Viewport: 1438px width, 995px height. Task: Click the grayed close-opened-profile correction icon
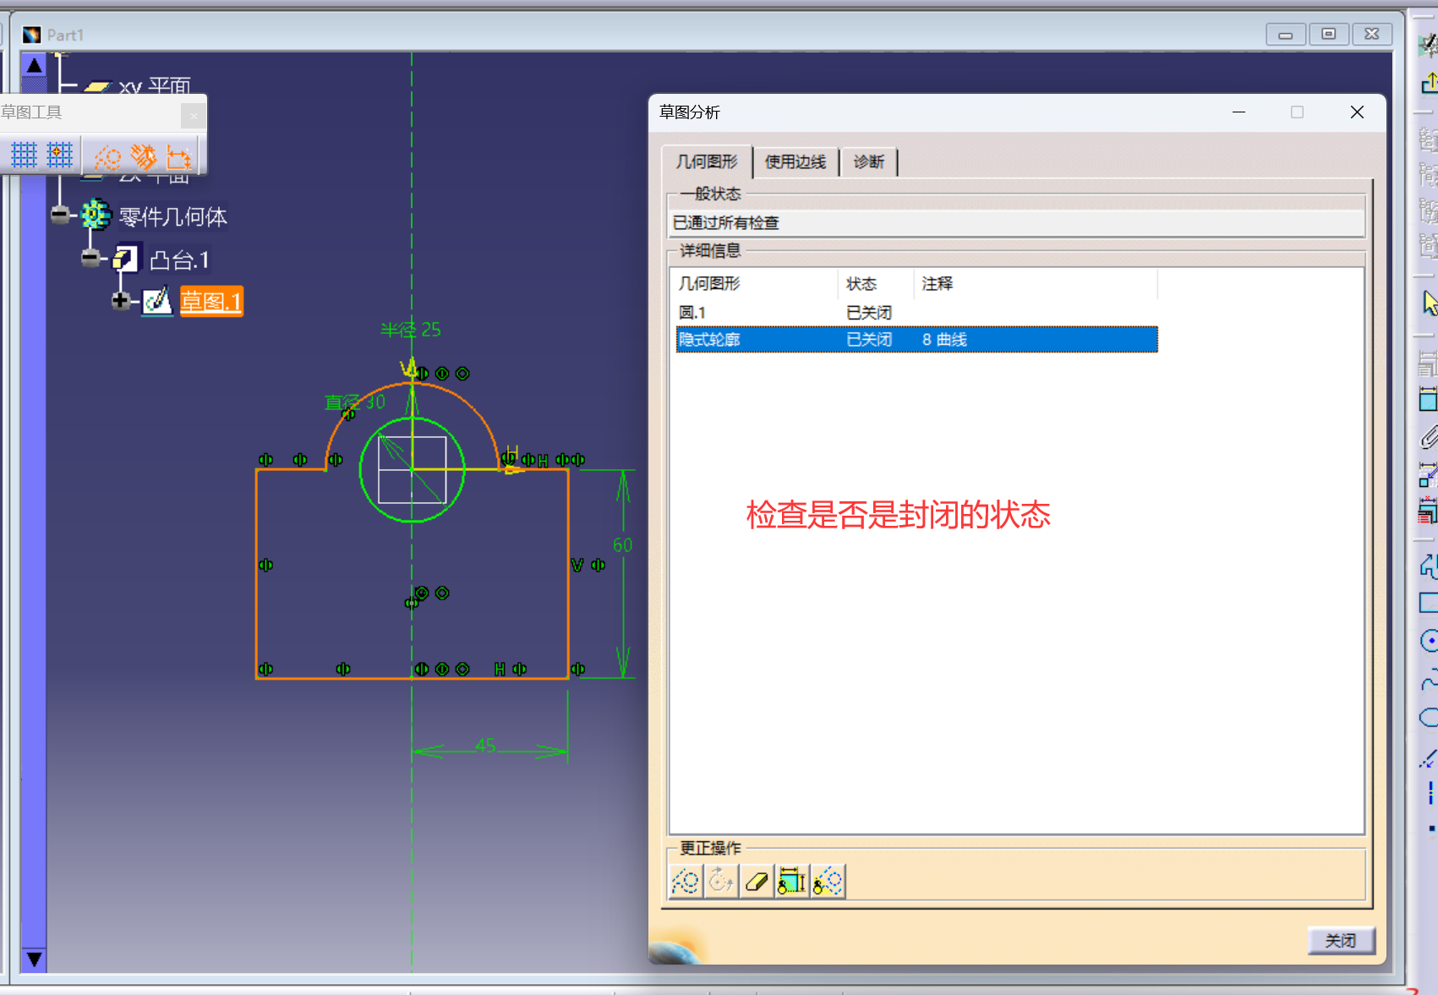pyautogui.click(x=721, y=882)
